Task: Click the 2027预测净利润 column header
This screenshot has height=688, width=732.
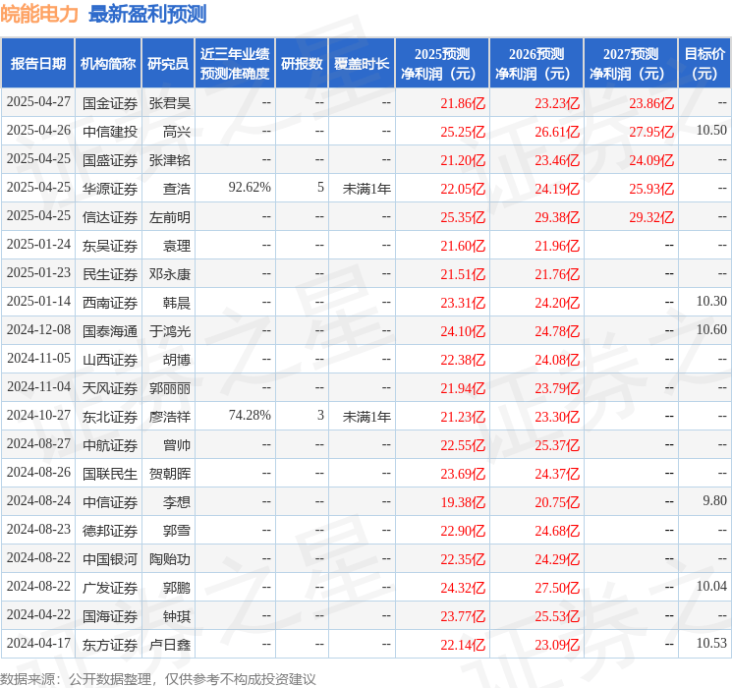Action: click(631, 64)
